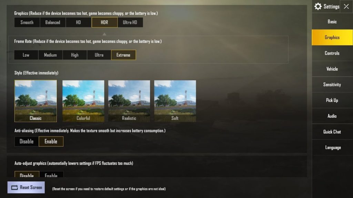Viewport: 353px width, 198px height.
Task: Switch to the Sensitivity tab
Action: (332, 85)
